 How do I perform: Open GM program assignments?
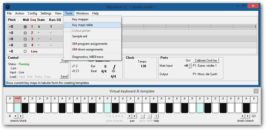click(x=93, y=44)
